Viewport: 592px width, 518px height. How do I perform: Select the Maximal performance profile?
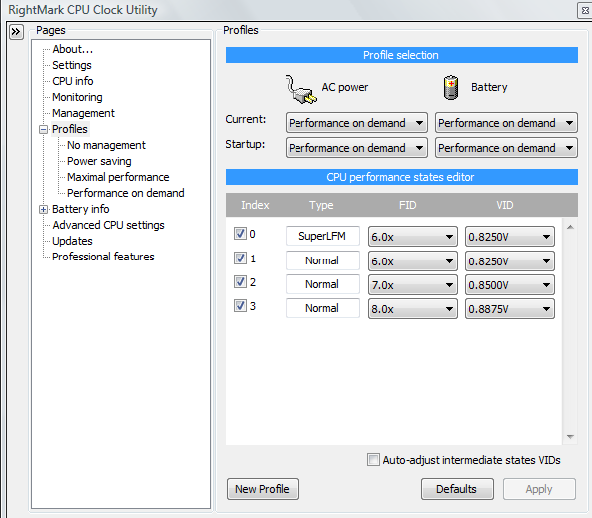pyautogui.click(x=118, y=177)
